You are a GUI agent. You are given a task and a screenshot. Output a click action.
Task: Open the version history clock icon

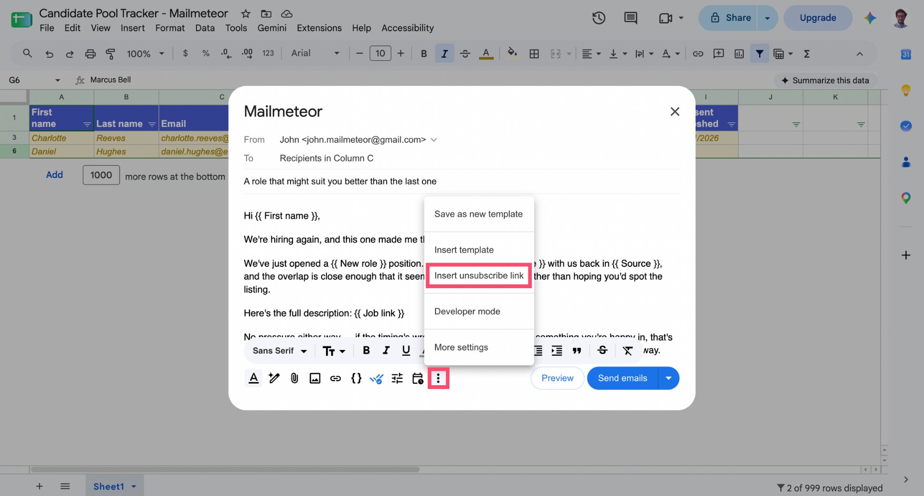point(598,18)
